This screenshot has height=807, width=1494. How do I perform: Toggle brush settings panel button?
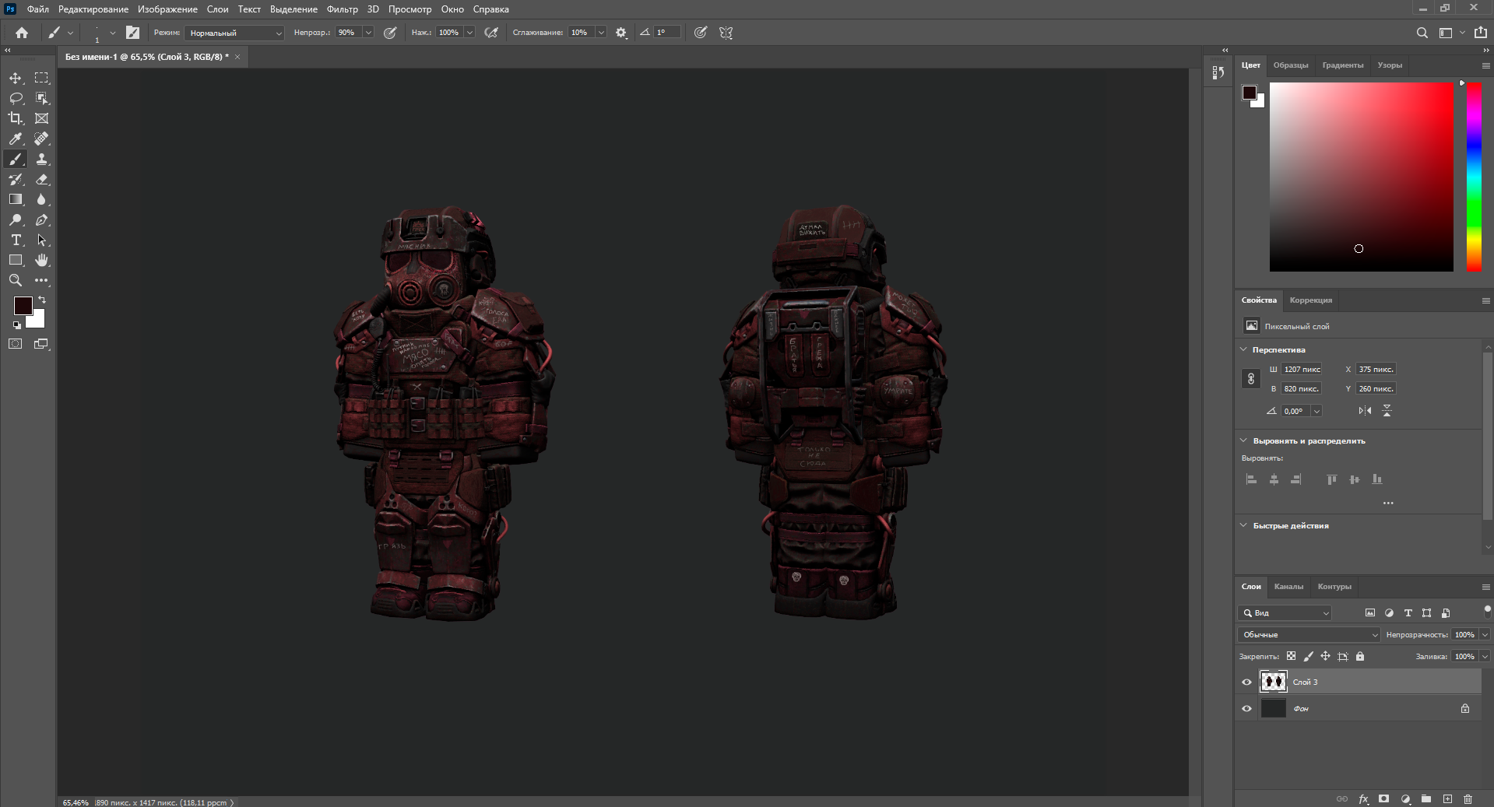pos(132,33)
